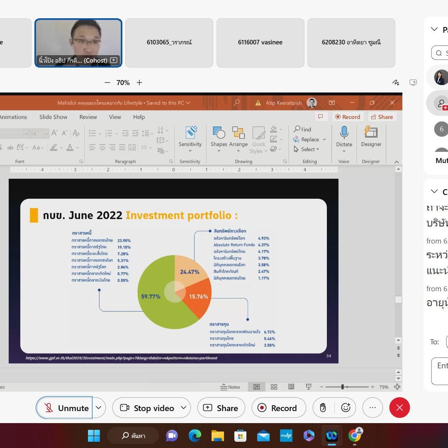Raise hand in the meeting
The image size is (448, 448).
pyautogui.click(x=323, y=408)
